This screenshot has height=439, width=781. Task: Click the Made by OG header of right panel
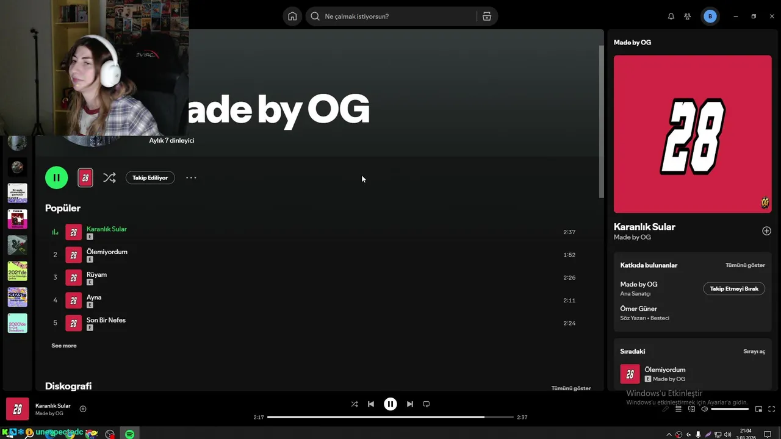(x=632, y=42)
